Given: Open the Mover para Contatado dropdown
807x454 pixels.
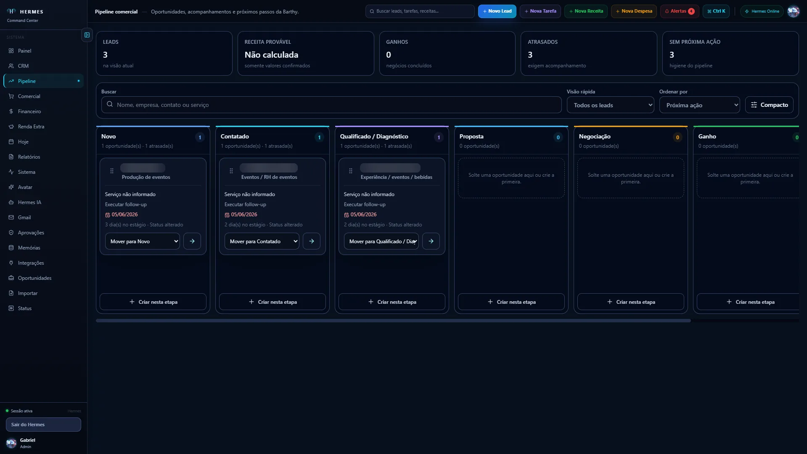Looking at the screenshot, I should tap(262, 241).
